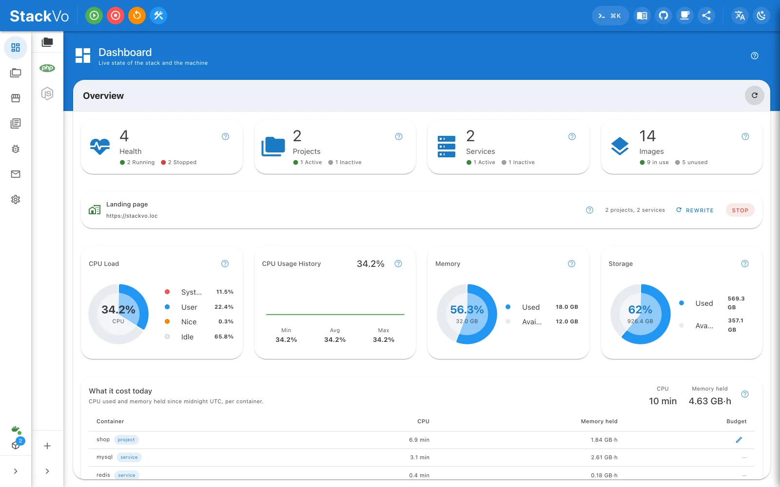Click the coffee cup donate icon

click(x=685, y=16)
